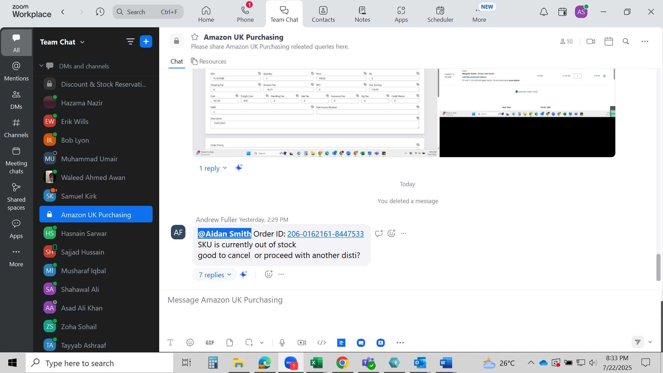Open emoji picker in composer toolbar
The width and height of the screenshot is (663, 373).
pos(190,343)
